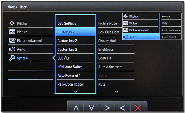Select the Picture Advanced icon in main menu
185x113 pixels.
point(12,41)
